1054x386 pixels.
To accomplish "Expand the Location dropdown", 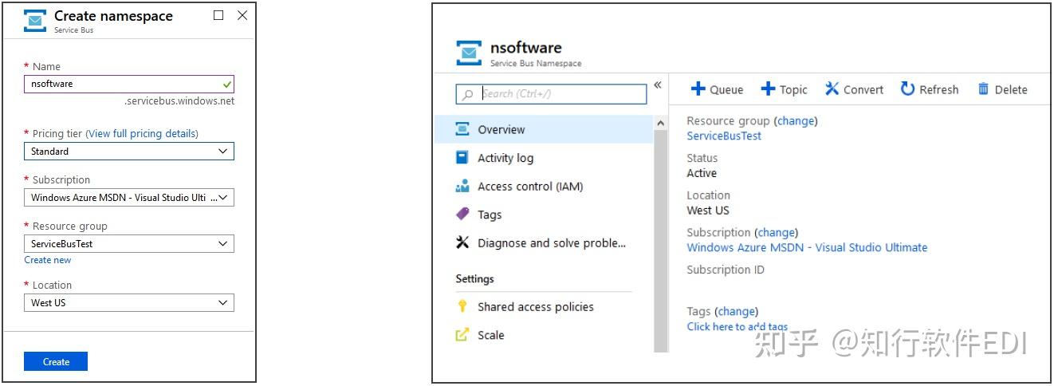I will coord(128,303).
